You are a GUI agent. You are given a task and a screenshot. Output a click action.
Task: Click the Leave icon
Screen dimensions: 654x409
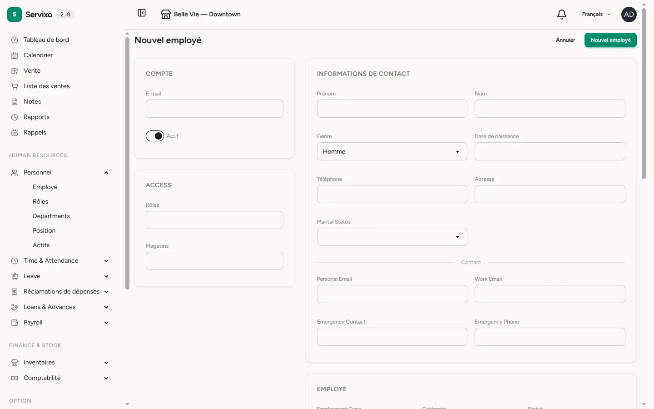15,276
